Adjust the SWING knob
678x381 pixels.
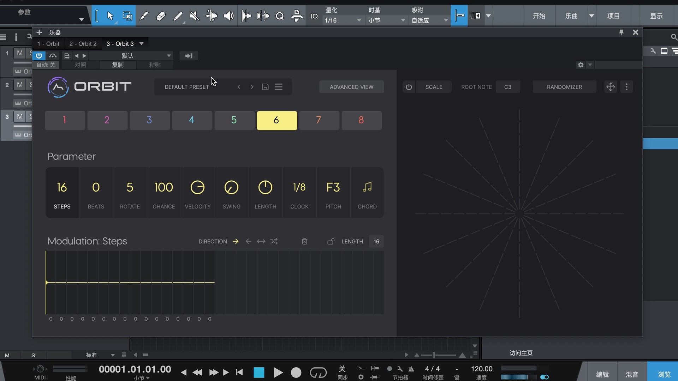click(x=231, y=187)
